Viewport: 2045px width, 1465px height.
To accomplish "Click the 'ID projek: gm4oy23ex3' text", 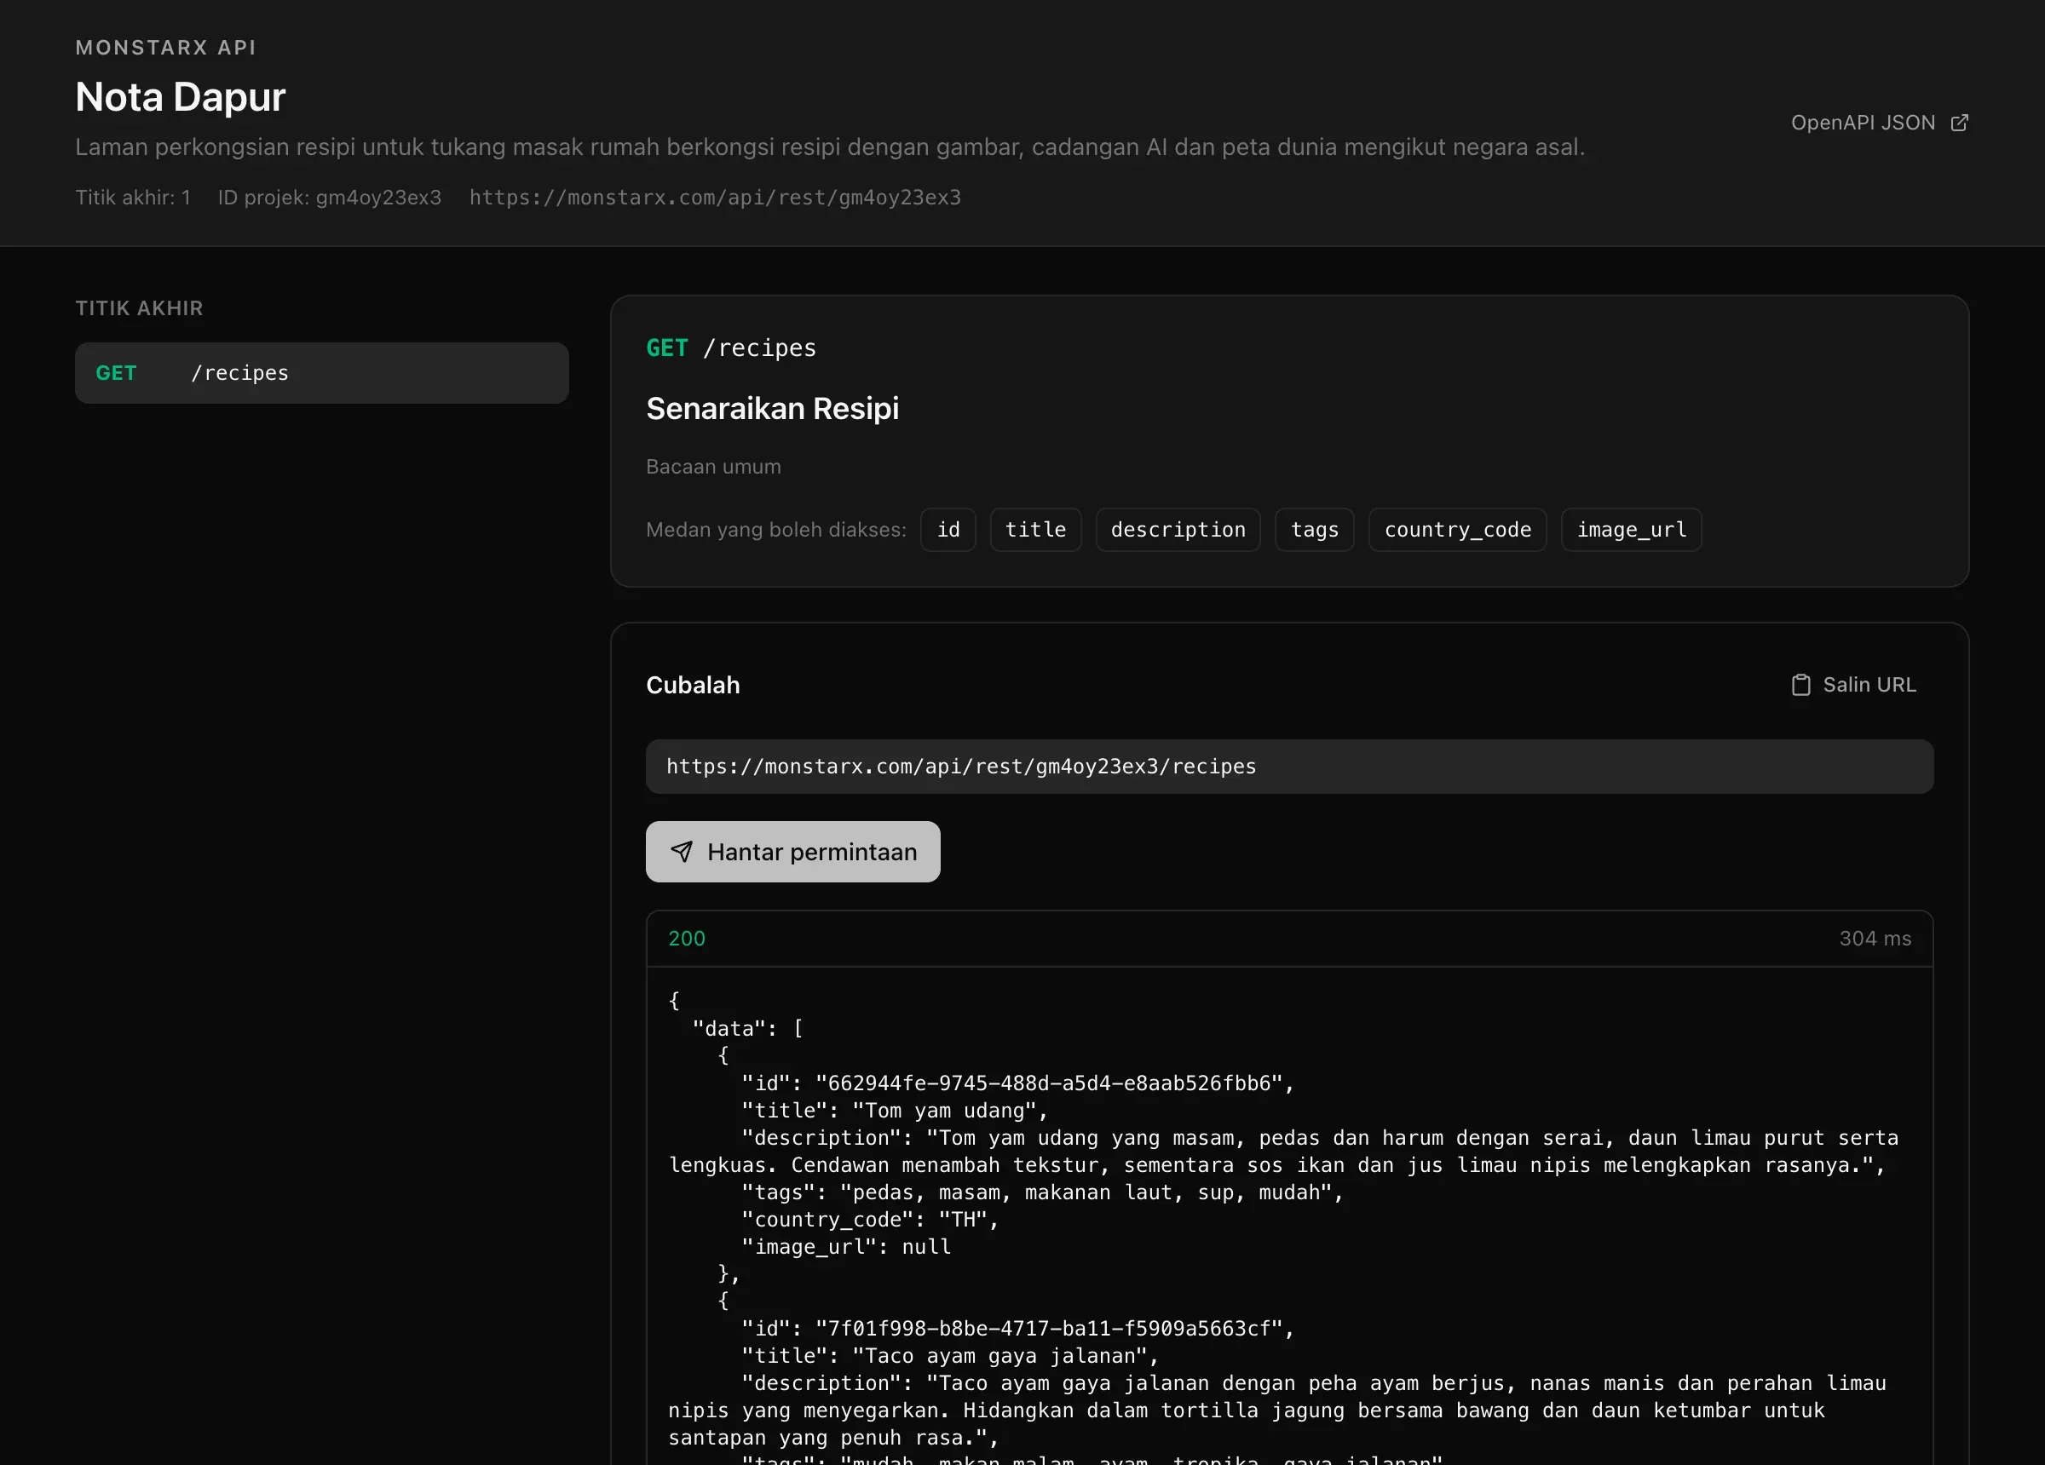I will [x=329, y=198].
